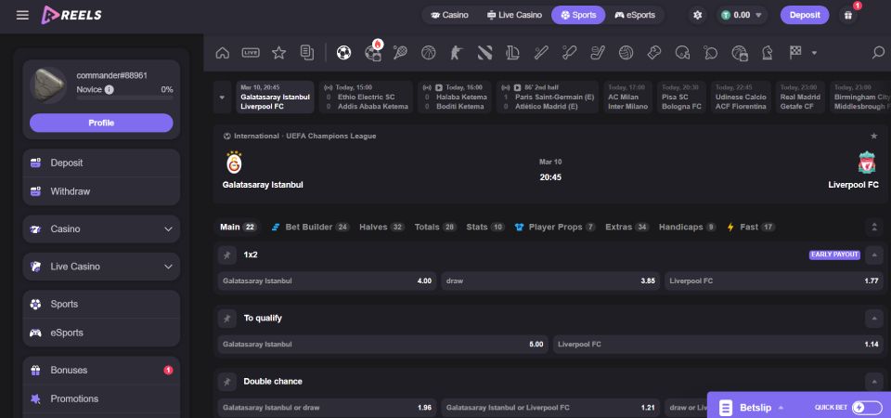Screen dimensions: 891x418
Task: Open Withdraw in the sidebar
Action: pyautogui.click(x=101, y=191)
